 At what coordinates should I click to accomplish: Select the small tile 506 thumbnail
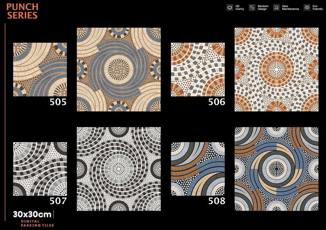pyautogui.click(x=198, y=70)
